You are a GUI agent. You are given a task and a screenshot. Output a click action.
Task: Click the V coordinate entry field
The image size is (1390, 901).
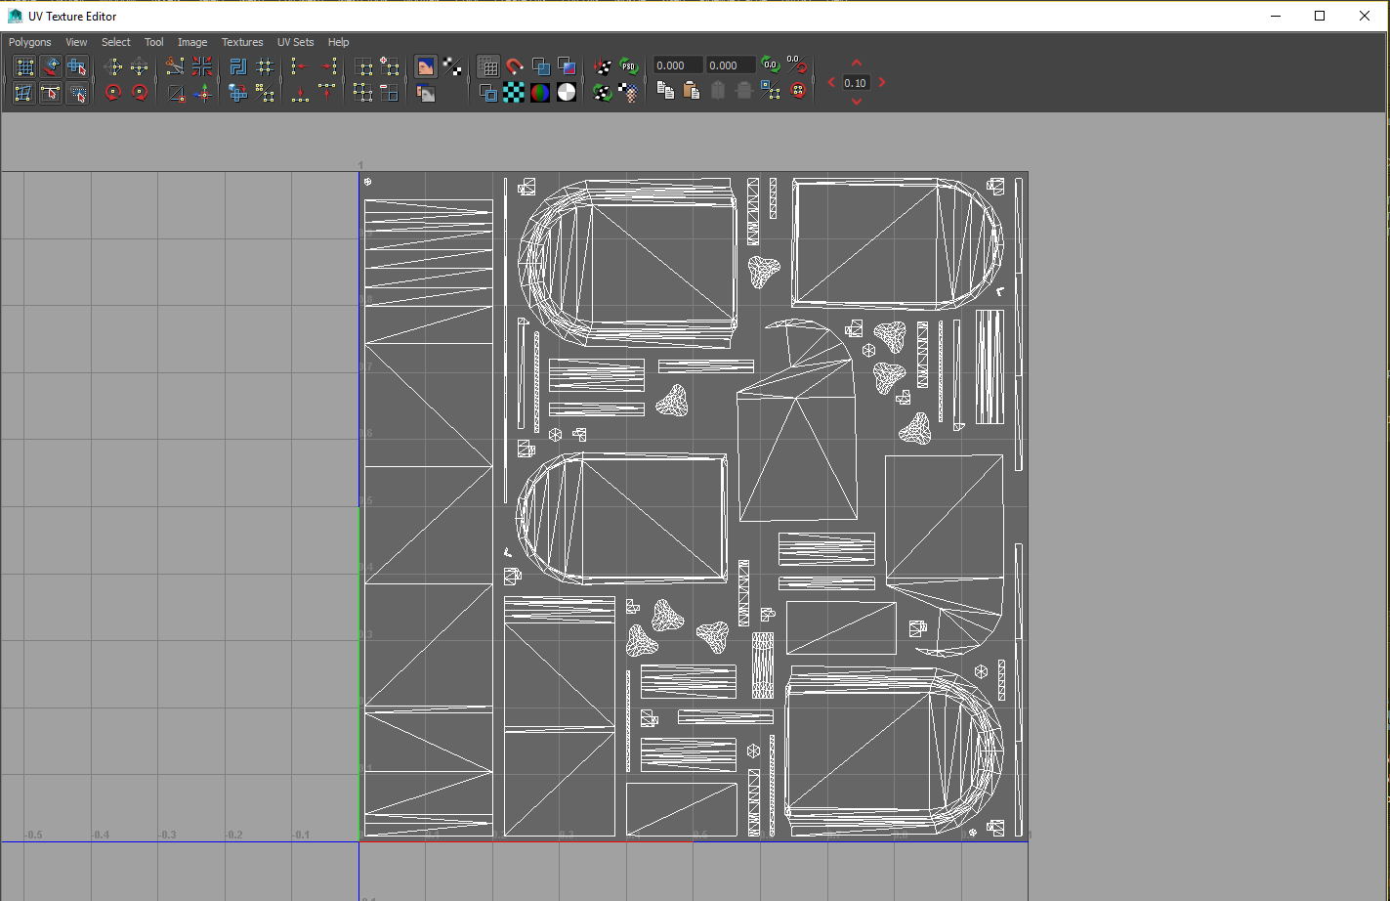click(x=731, y=65)
